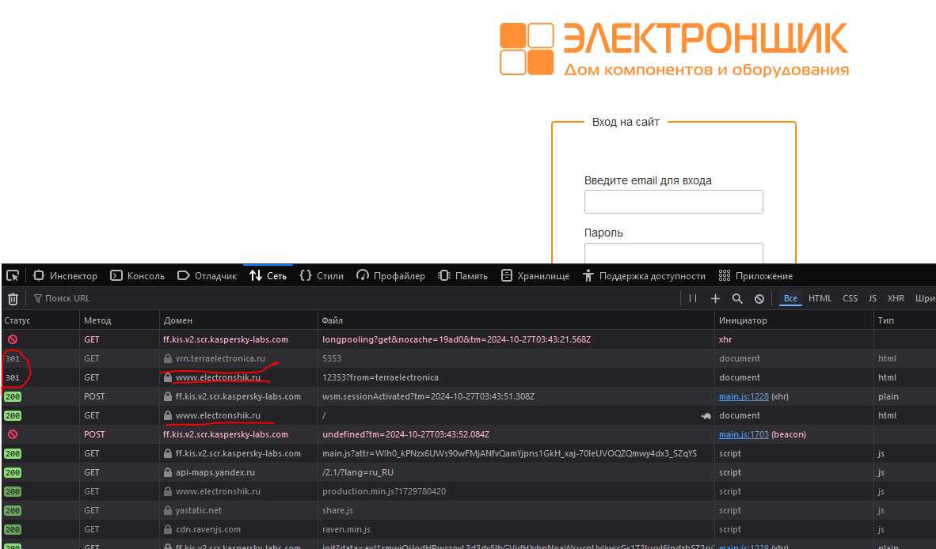Select the Сеть network tab
This screenshot has height=549, width=936.
point(268,276)
